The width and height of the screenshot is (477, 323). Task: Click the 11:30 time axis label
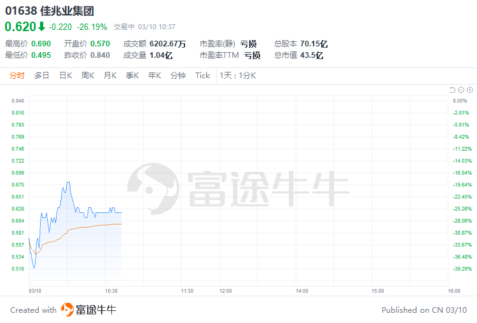click(187, 291)
